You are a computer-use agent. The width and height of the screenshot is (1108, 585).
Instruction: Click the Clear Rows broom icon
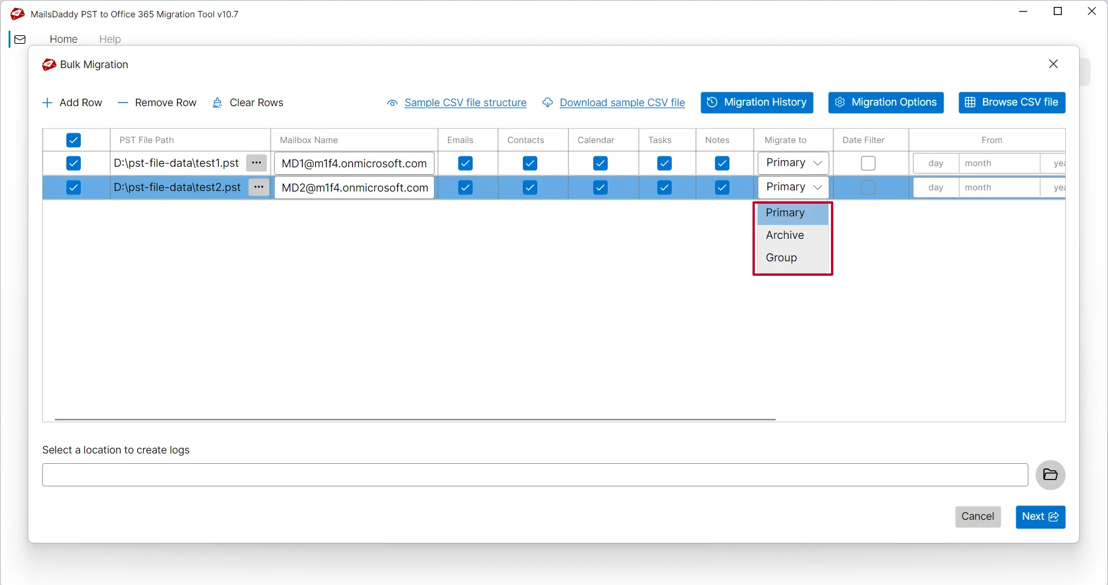218,103
